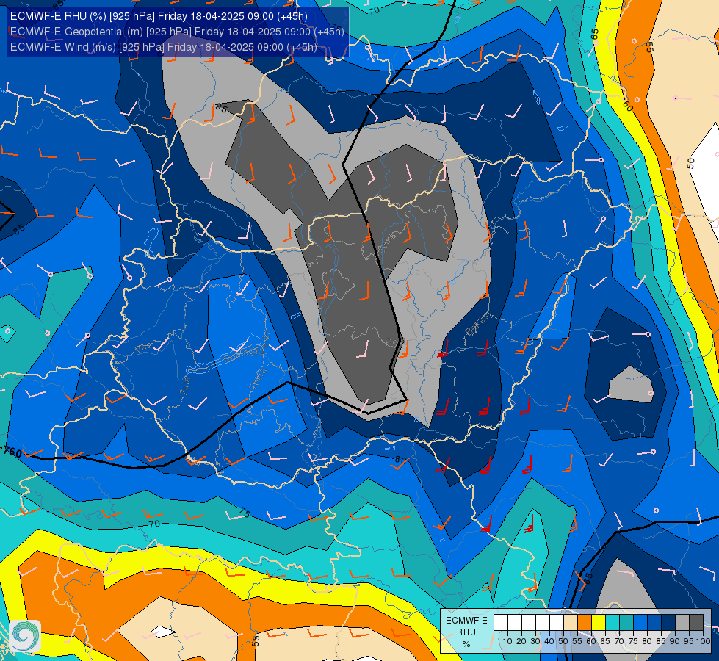Click the 75 contour label on the map
Viewport: 719px width, 661px height.
tap(244, 513)
